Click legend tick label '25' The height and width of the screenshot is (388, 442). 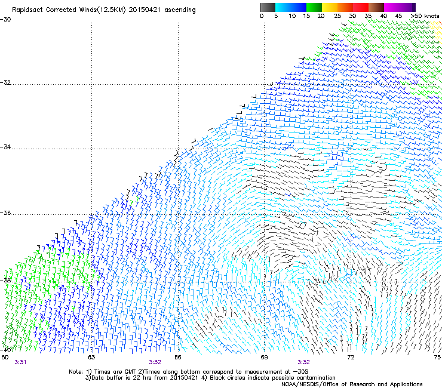point(337,16)
